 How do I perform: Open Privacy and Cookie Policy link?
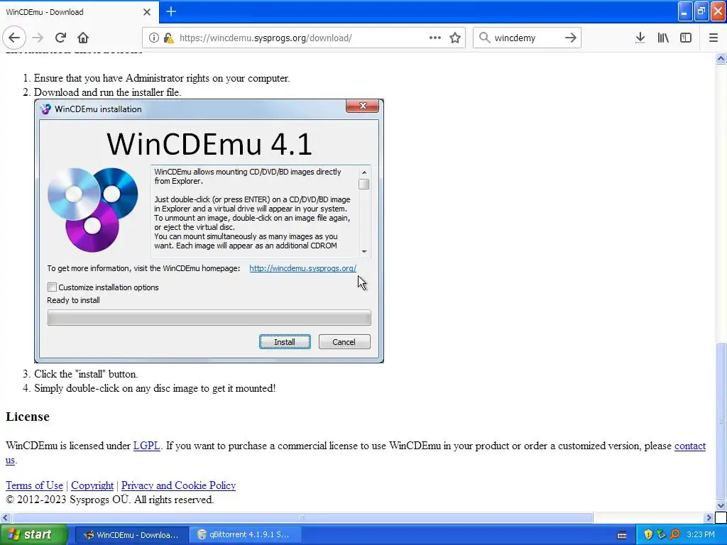tap(178, 485)
